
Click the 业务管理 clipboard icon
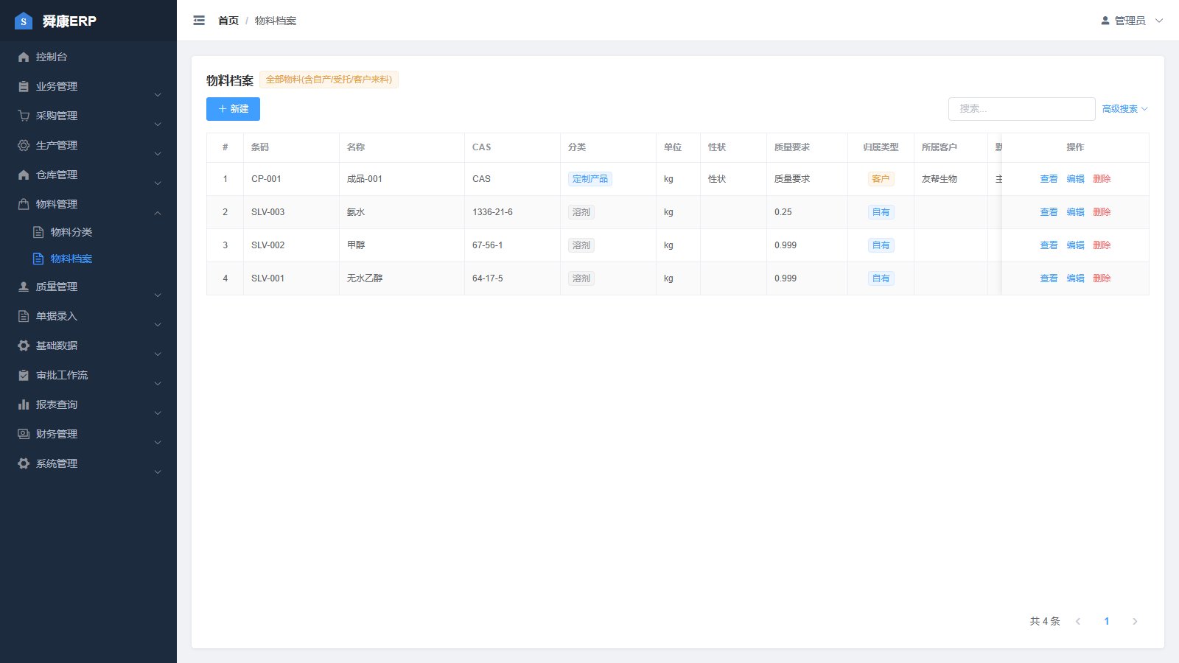click(x=24, y=86)
